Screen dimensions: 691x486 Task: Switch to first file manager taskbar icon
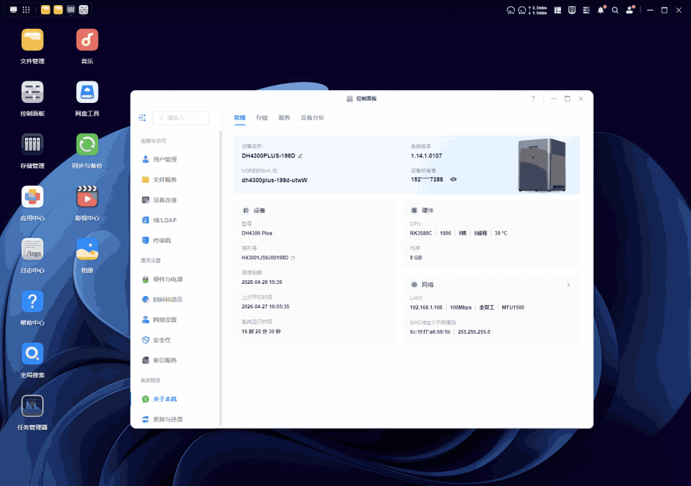(x=45, y=10)
